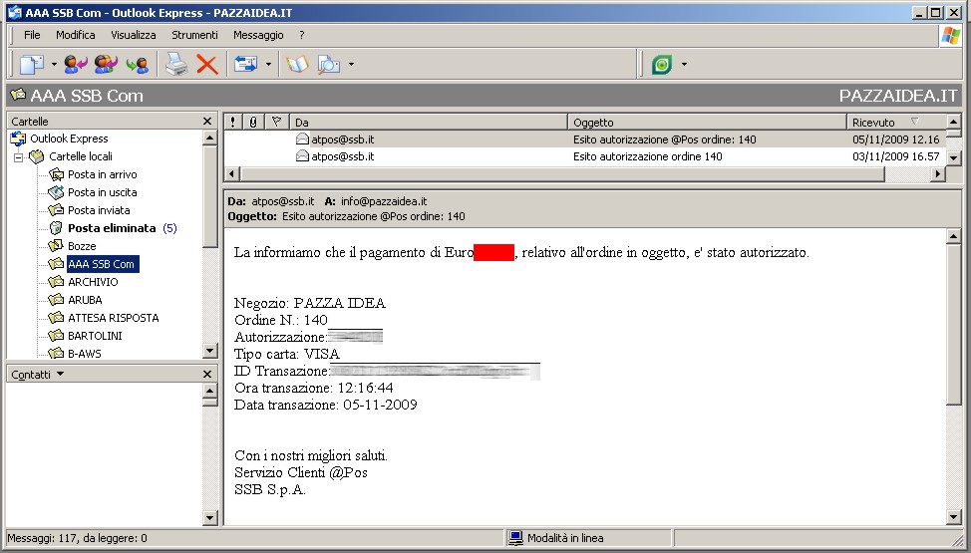
Task: Click the green toolbar add-on icon
Action: coord(662,64)
